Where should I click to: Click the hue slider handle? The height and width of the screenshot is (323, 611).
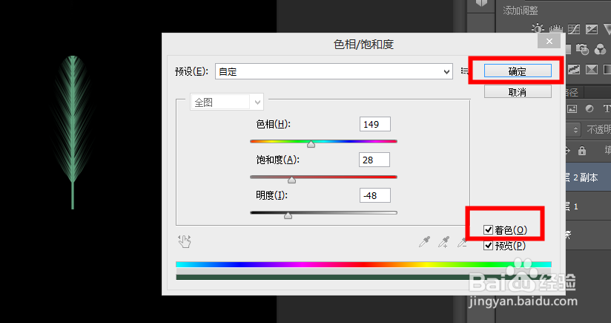click(x=311, y=144)
